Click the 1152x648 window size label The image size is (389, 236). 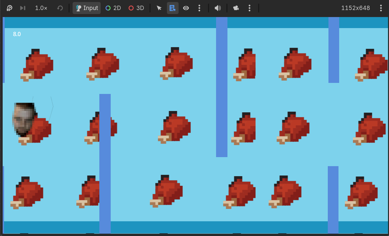coord(356,8)
